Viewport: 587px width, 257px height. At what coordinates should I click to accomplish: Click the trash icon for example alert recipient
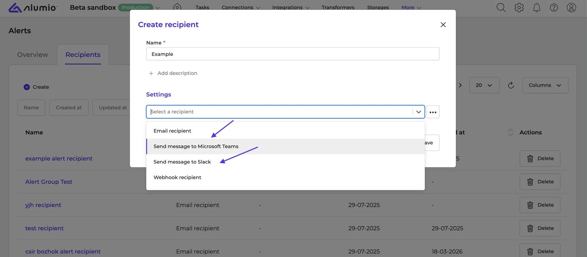[530, 159]
